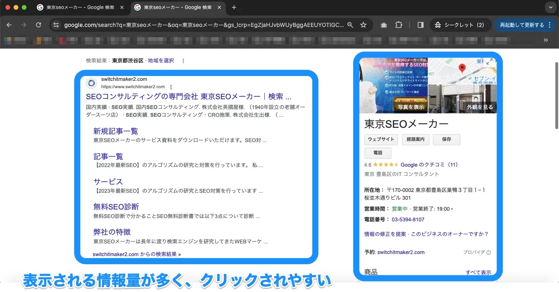
Task: Open the シークレット (2) incognito indicator
Action: (x=460, y=25)
